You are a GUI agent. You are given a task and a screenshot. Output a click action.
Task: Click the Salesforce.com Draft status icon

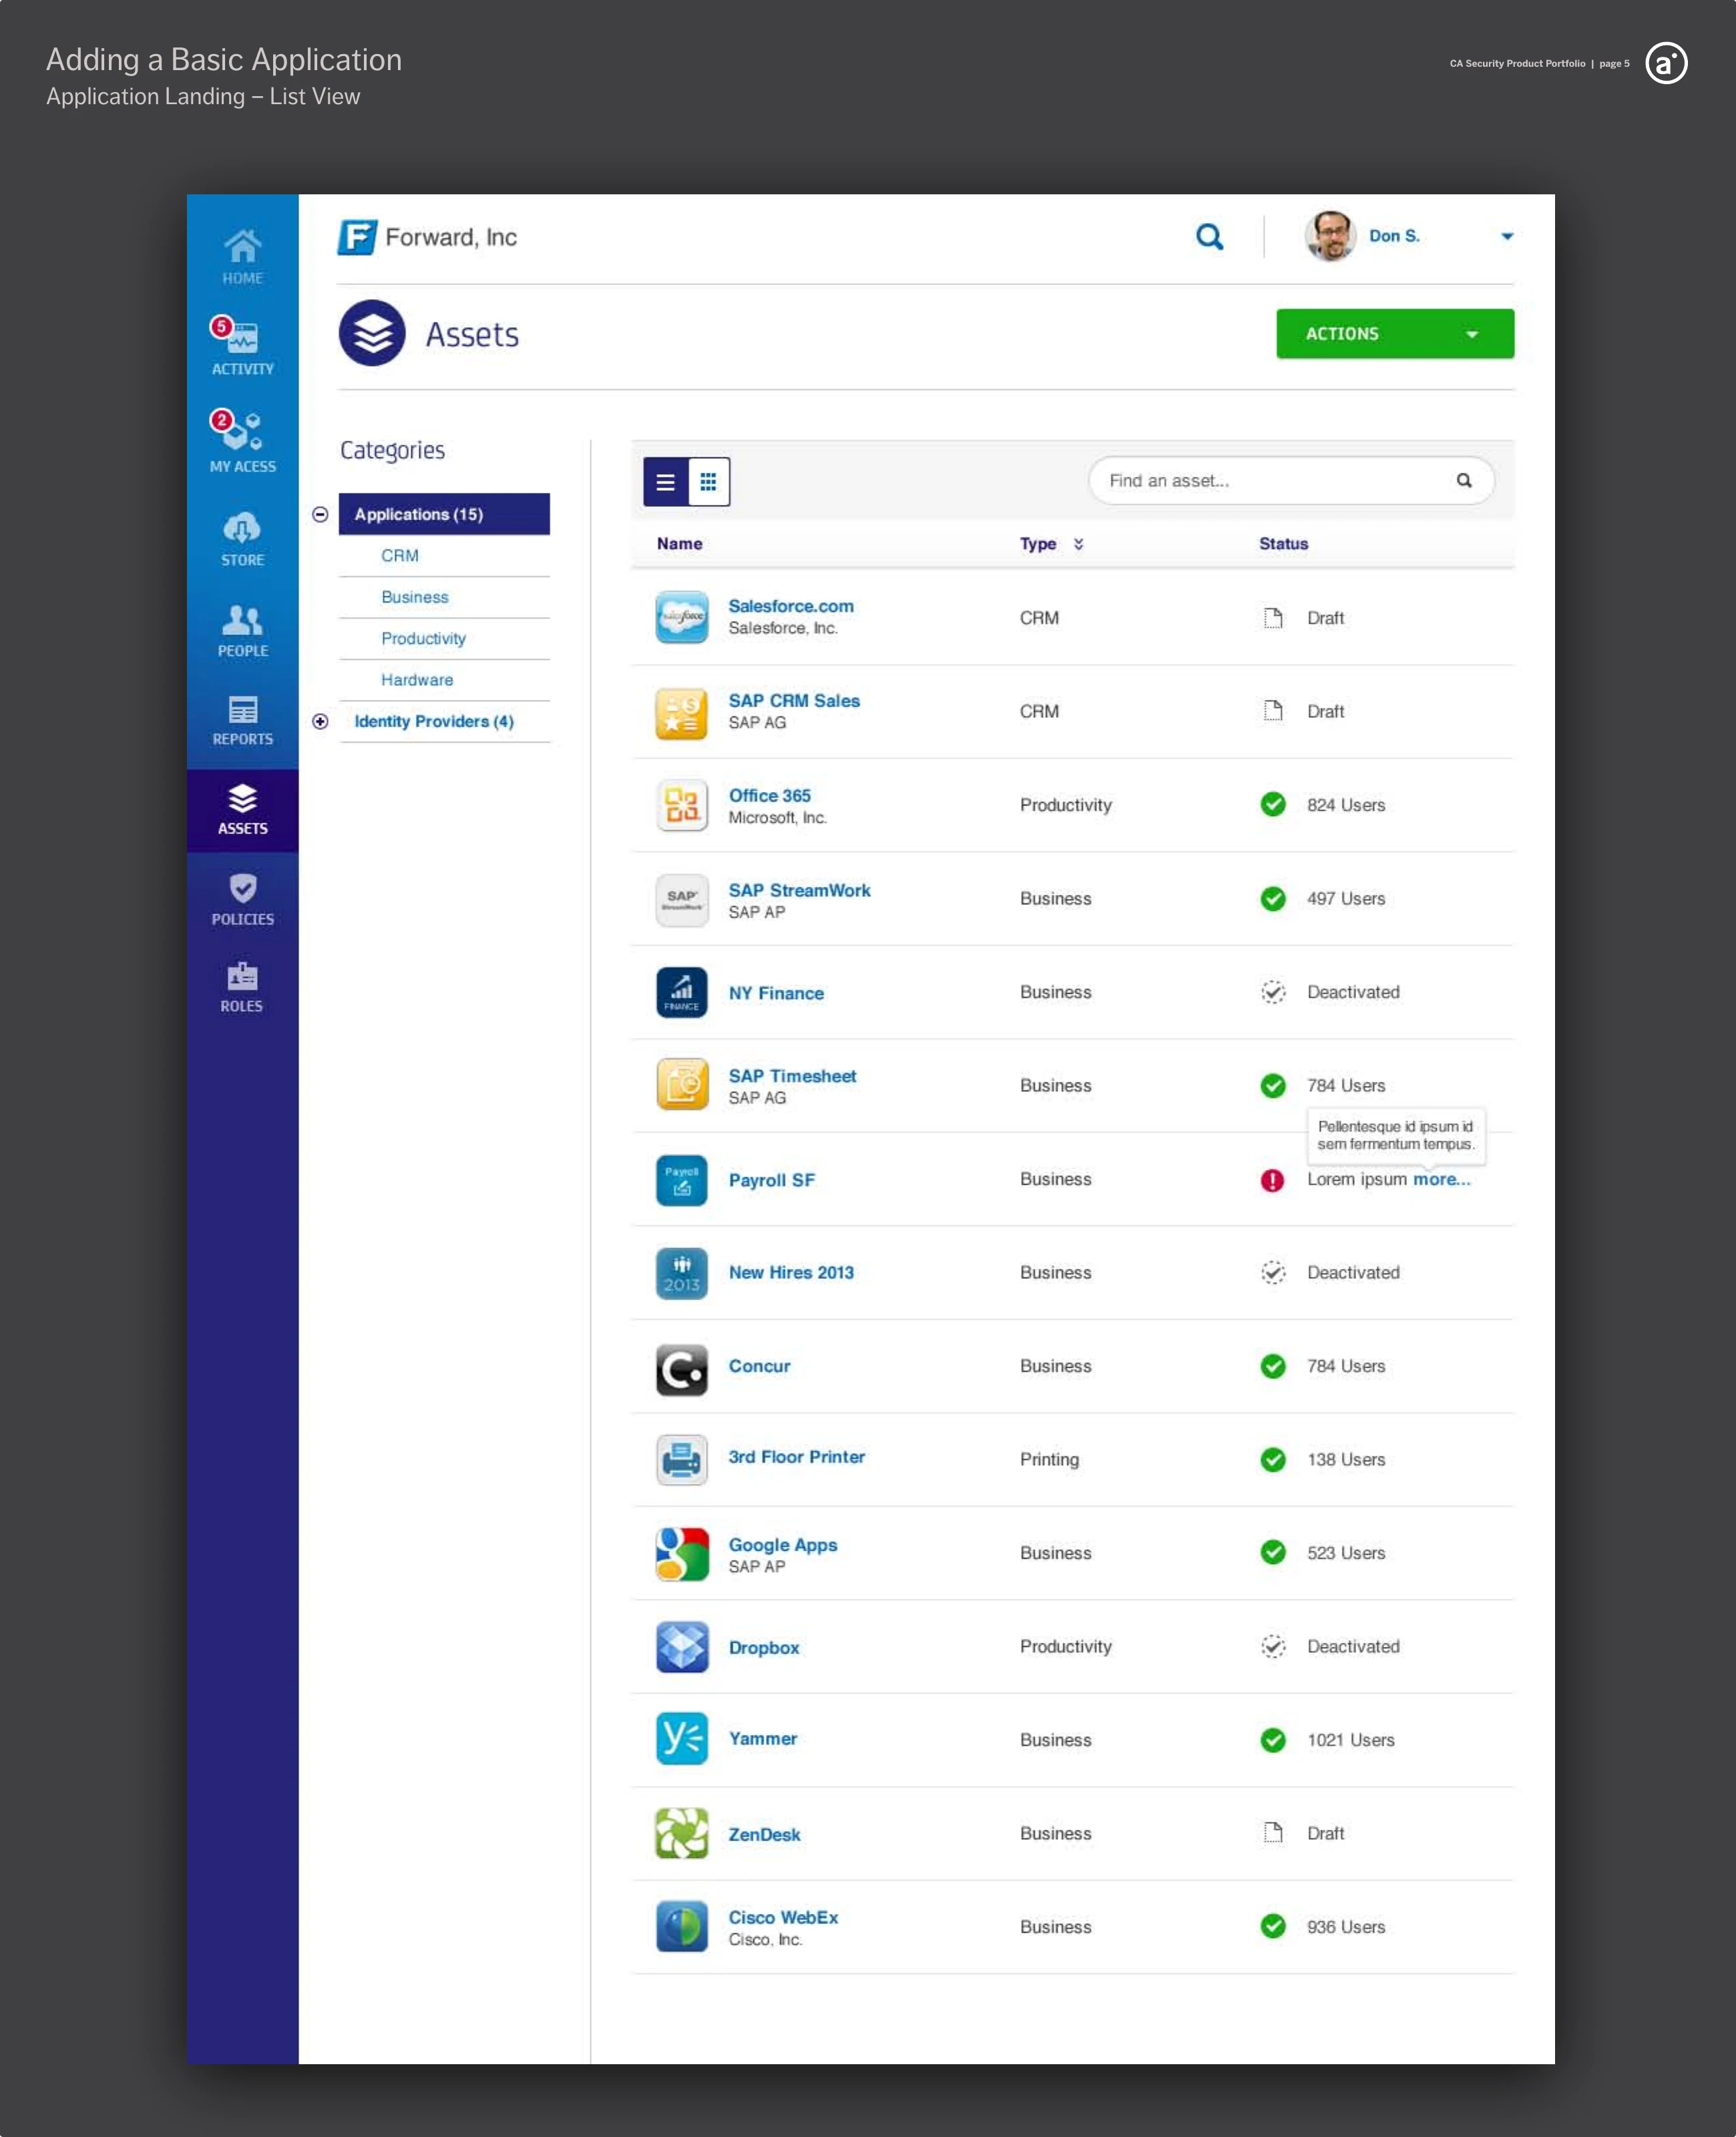click(x=1272, y=618)
